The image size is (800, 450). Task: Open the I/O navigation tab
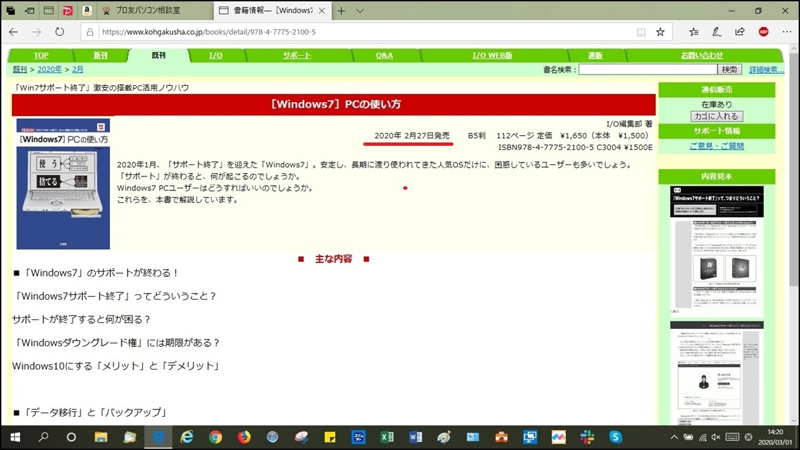pyautogui.click(x=216, y=55)
